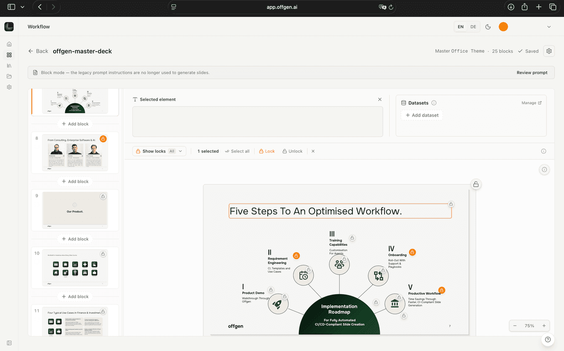Screen dimensions: 564x351
Task: Increase zoom with plus button
Action: click(544, 326)
